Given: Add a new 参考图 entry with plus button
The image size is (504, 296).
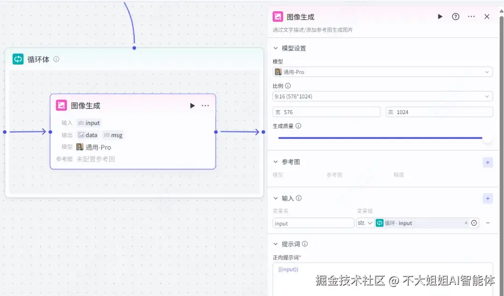Looking at the screenshot, I should (487, 162).
